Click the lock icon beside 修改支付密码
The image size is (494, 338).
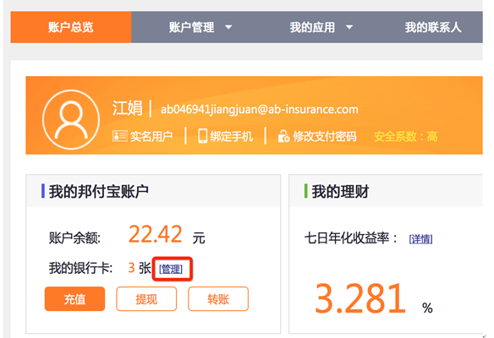point(283,136)
